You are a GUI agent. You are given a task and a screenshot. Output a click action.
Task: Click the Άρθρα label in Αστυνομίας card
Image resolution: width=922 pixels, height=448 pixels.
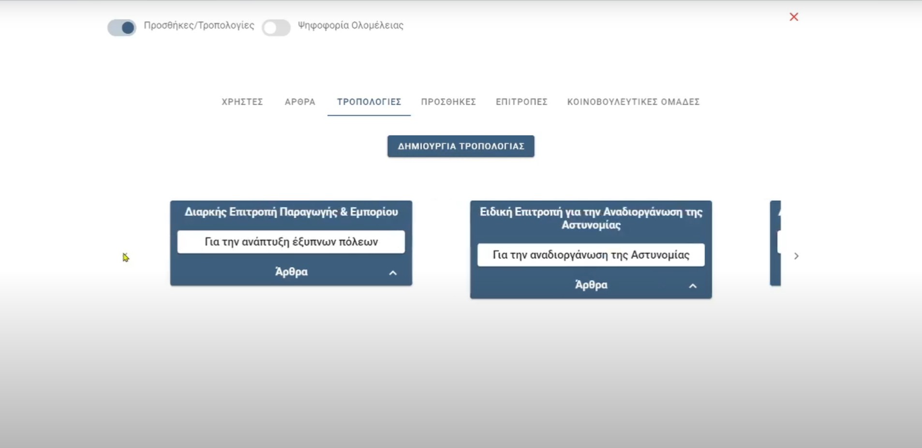coord(591,285)
